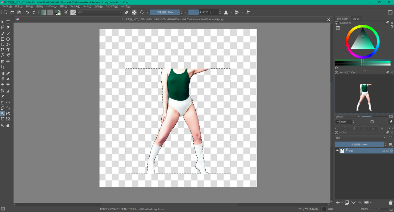
Task: Activate the Fill bucket tool
Action: coord(3,84)
